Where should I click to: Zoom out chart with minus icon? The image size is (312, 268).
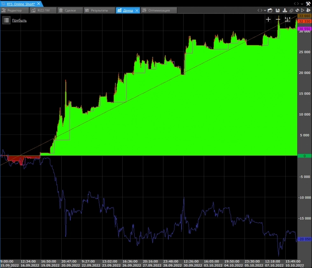click(x=278, y=19)
